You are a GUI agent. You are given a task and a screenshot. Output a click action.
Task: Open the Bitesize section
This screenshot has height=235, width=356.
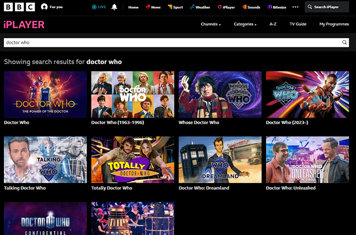pos(277,7)
